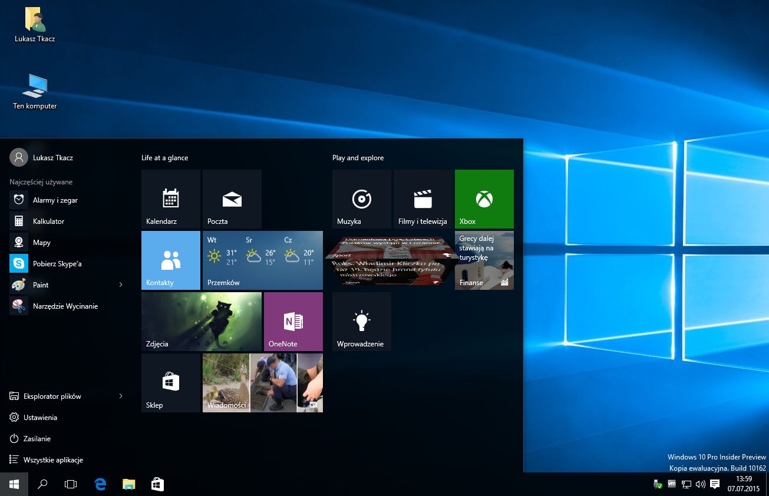This screenshot has height=496, width=769.
Task: Open the Kontakty people tile
Action: pos(170,260)
